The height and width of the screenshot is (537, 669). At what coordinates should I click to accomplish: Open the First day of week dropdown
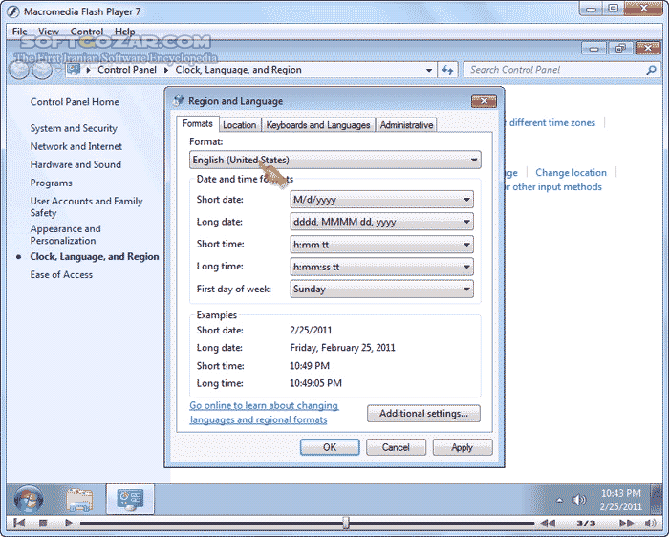click(x=381, y=289)
